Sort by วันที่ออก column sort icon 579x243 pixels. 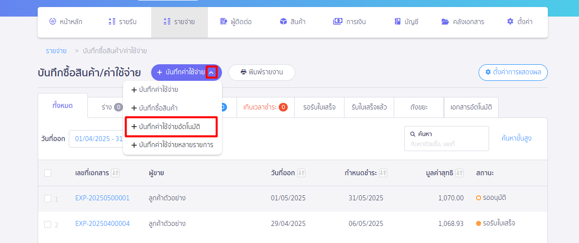click(301, 173)
